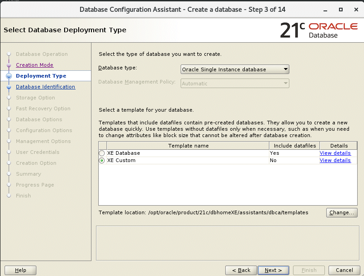Viewport: 364px width, 276px height.
Task: Click the Creation Mode step bullet icon
Action: click(x=9, y=65)
